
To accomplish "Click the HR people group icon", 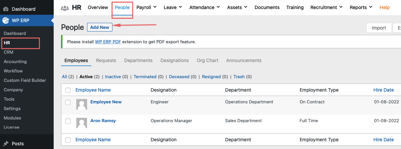I will 65,8.
